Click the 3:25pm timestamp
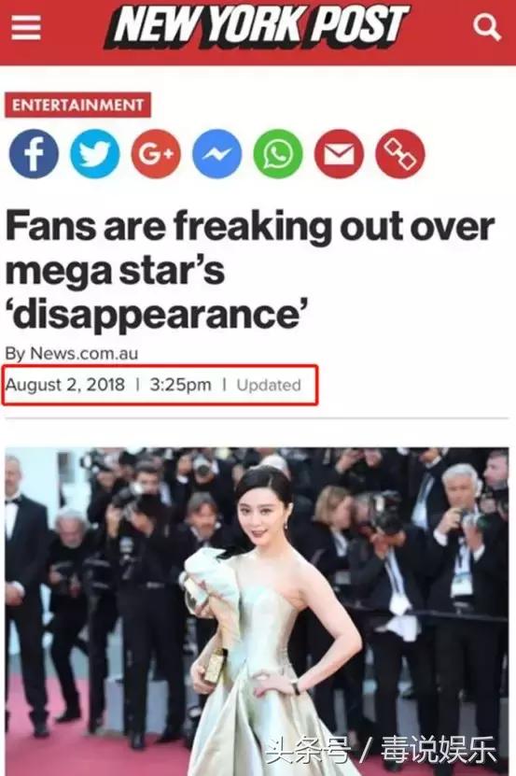Image resolution: width=516 pixels, height=776 pixels. pos(181,385)
